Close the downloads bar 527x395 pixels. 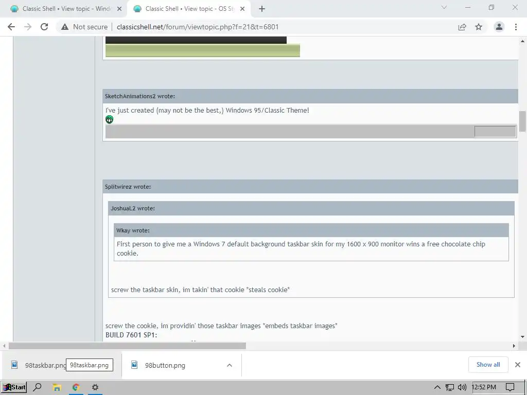[518, 365]
